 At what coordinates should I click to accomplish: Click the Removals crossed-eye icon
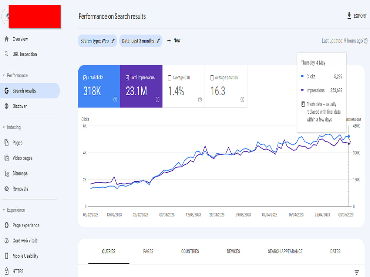(x=7, y=189)
